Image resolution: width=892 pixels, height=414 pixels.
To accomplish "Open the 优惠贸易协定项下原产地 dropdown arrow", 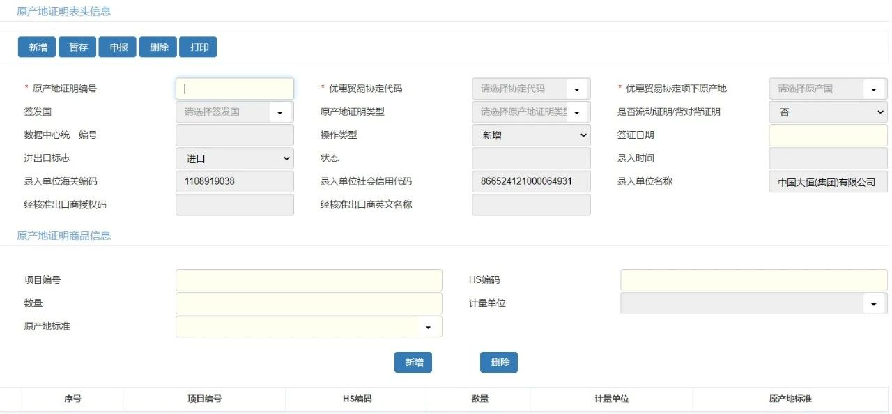I will pos(874,89).
